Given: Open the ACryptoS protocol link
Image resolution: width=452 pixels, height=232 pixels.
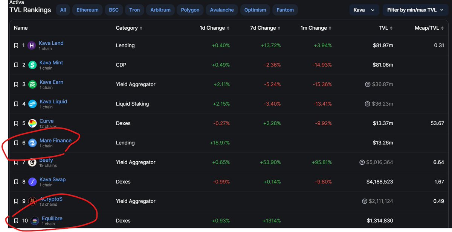Looking at the screenshot, I should [x=51, y=199].
